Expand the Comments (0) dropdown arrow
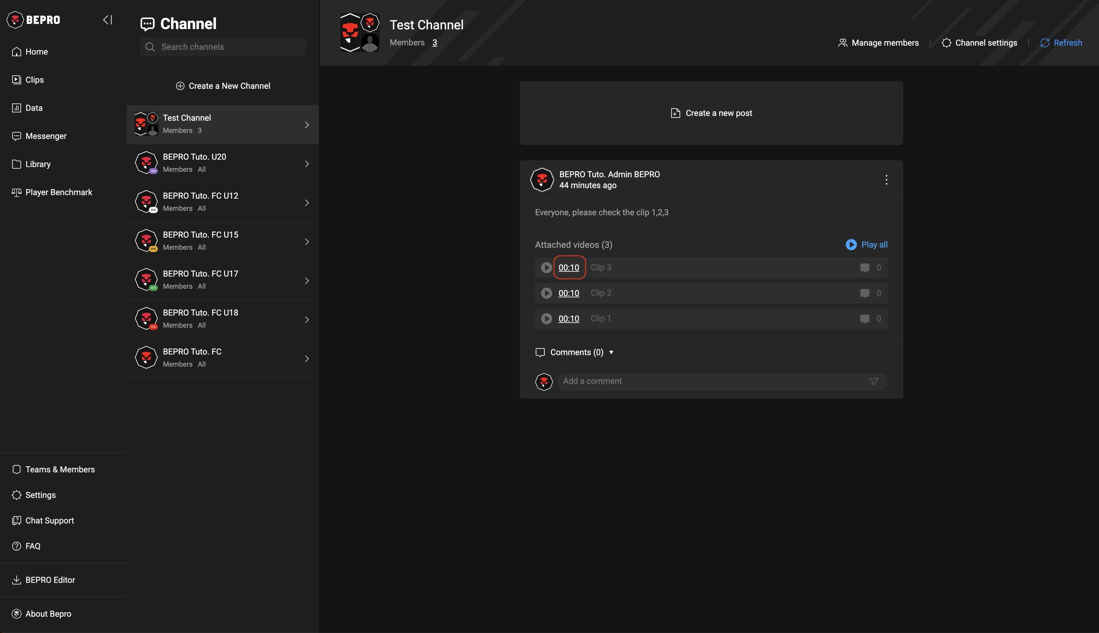This screenshot has width=1099, height=633. (611, 352)
